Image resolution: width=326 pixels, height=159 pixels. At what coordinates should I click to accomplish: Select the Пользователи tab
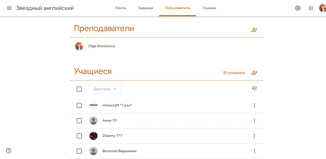tap(178, 8)
